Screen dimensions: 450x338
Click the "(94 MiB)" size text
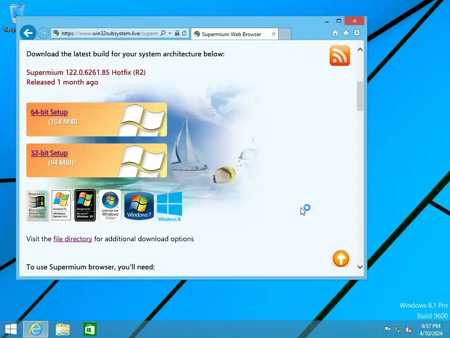(61, 163)
